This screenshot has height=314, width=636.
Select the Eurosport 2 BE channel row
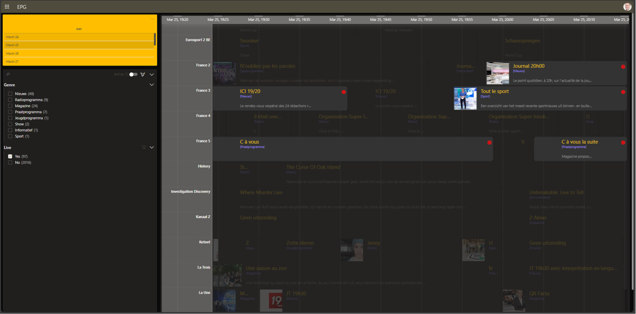[x=198, y=40]
